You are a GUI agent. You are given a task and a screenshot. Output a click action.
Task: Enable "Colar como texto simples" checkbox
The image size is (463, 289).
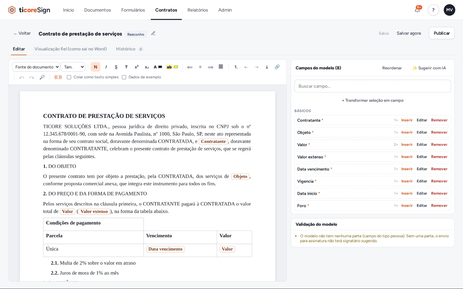69,77
